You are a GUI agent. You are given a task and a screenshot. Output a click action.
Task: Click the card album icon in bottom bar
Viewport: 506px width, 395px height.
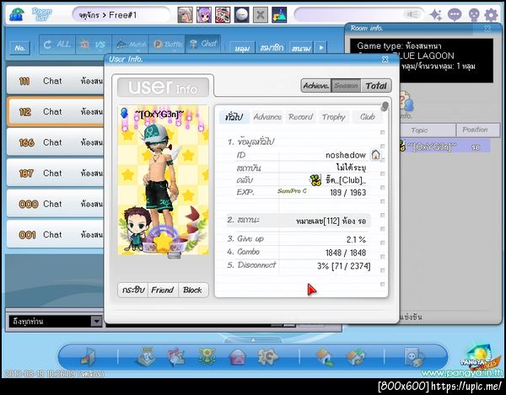click(x=414, y=357)
